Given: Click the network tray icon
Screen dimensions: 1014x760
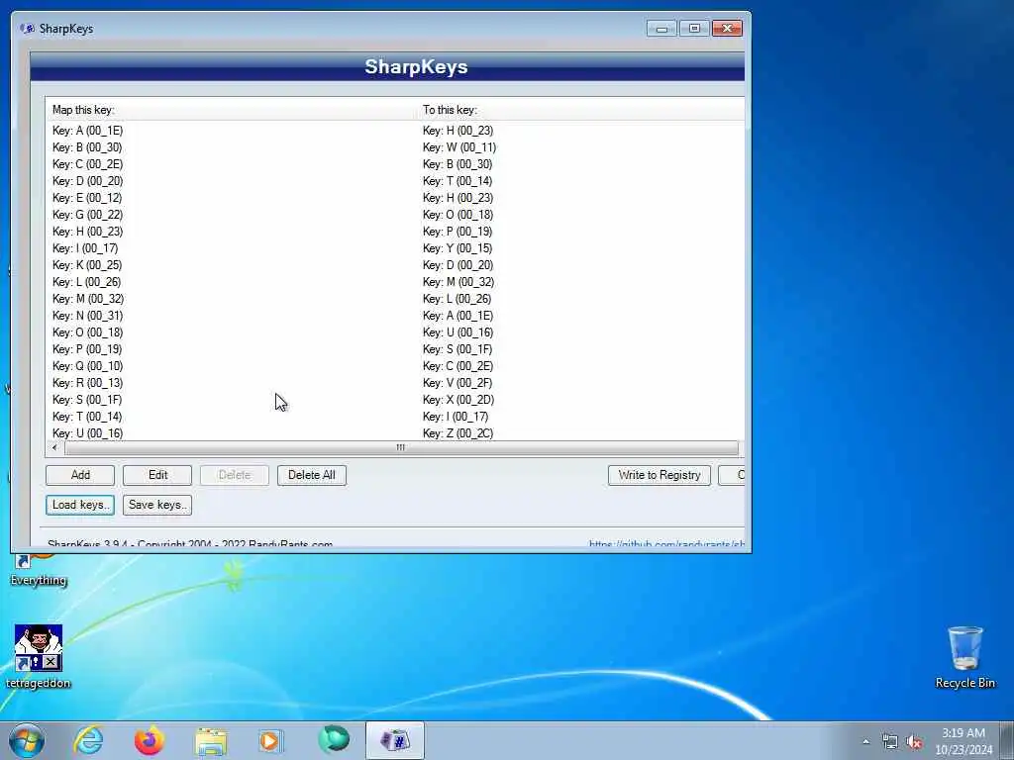Looking at the screenshot, I should click(890, 741).
